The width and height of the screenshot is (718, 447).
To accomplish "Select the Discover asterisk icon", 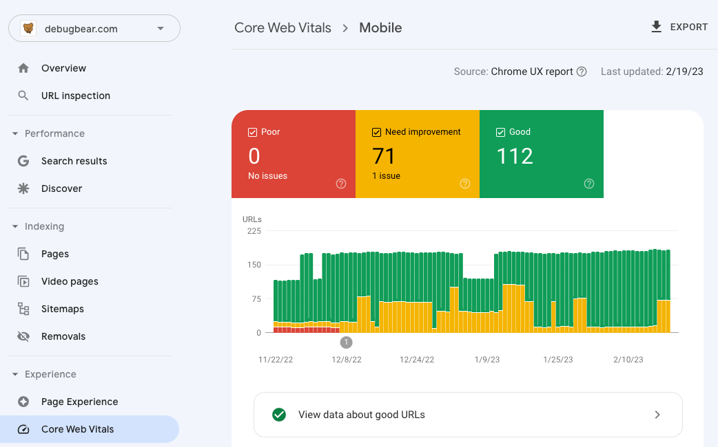I will [23, 188].
